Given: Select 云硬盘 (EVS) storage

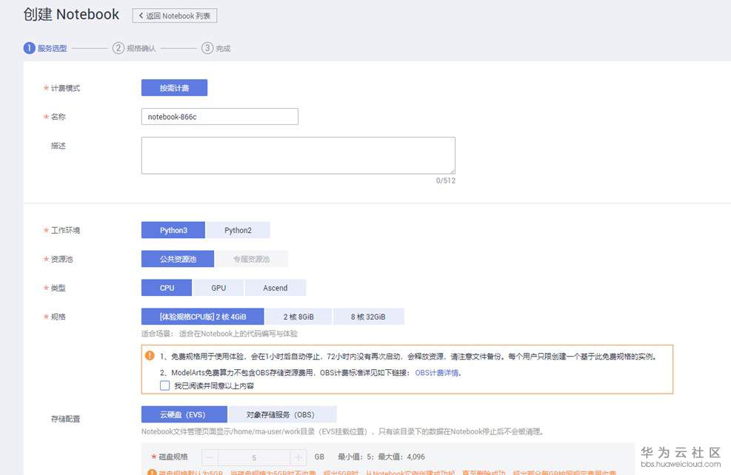Looking at the screenshot, I should tap(184, 414).
